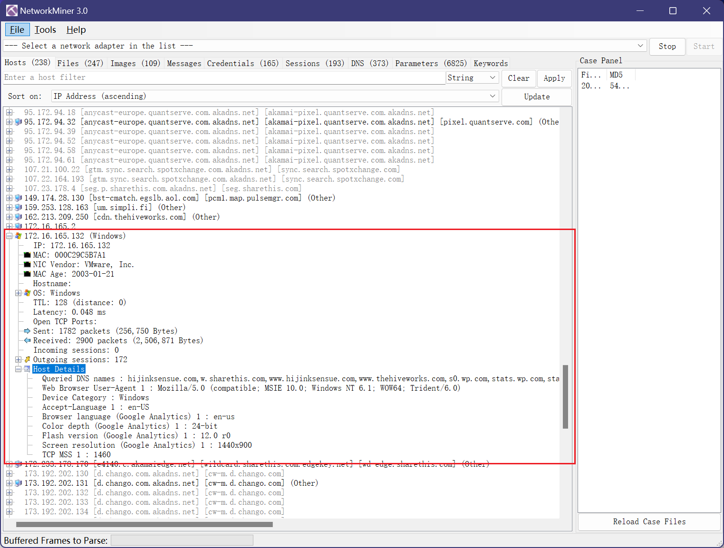Switch to the Files (247) tab

[80, 63]
